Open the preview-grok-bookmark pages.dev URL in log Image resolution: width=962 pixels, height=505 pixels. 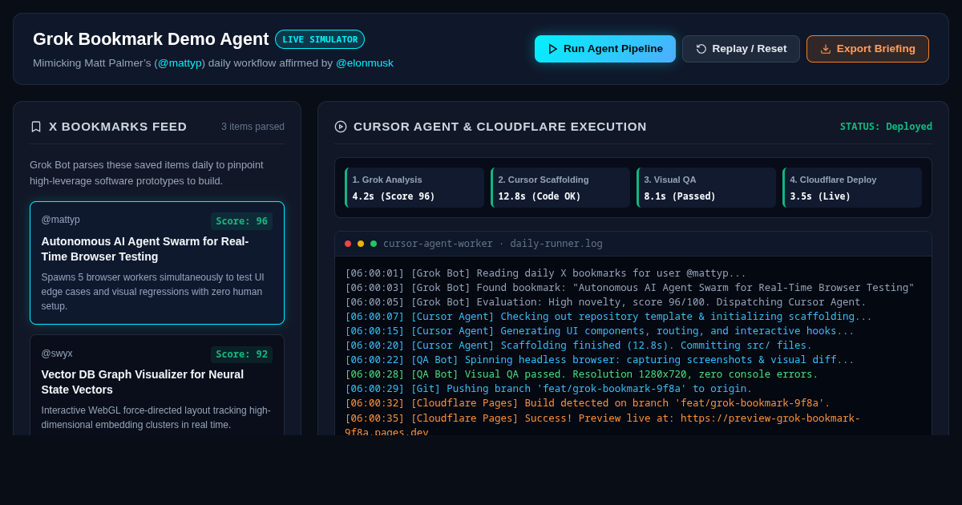[770, 418]
